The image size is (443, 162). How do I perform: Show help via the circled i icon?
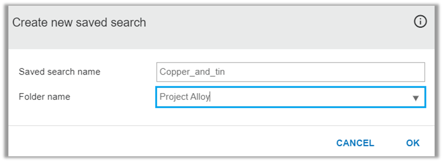coord(420,22)
